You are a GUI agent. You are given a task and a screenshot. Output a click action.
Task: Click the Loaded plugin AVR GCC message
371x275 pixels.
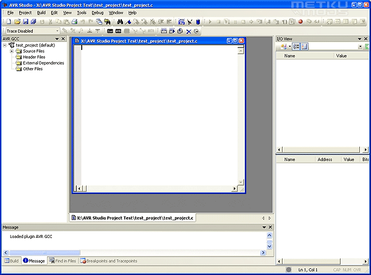tap(31, 236)
